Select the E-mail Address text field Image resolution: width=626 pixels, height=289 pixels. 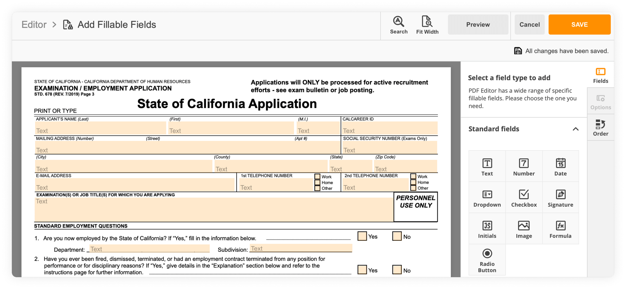coord(135,185)
